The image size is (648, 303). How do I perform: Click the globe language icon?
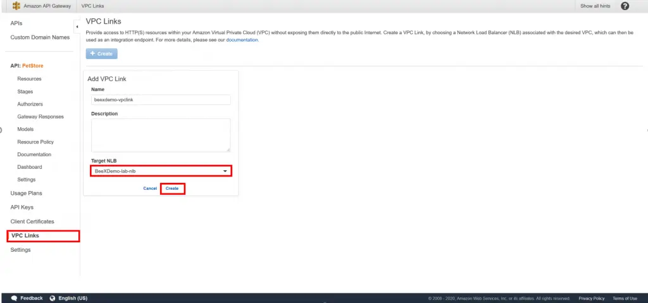(53, 298)
